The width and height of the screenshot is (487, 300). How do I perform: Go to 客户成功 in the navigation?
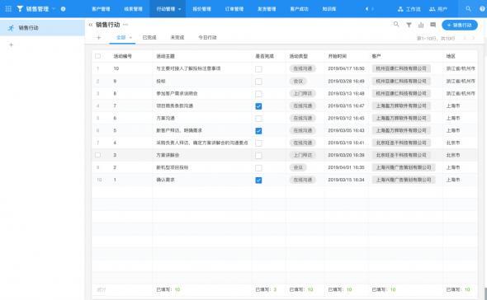click(299, 9)
